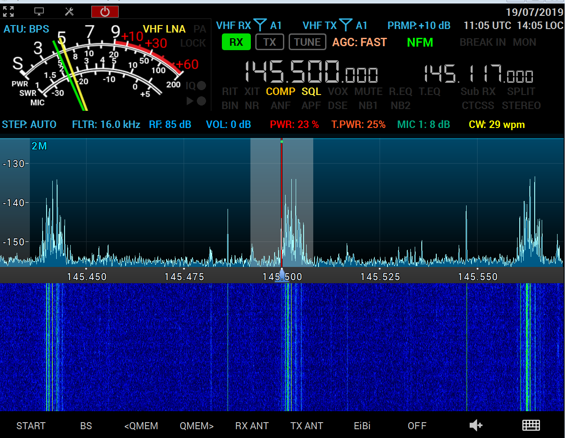Click the main VFO frequency 145.500.000
The height and width of the screenshot is (438, 565).
[x=311, y=72]
